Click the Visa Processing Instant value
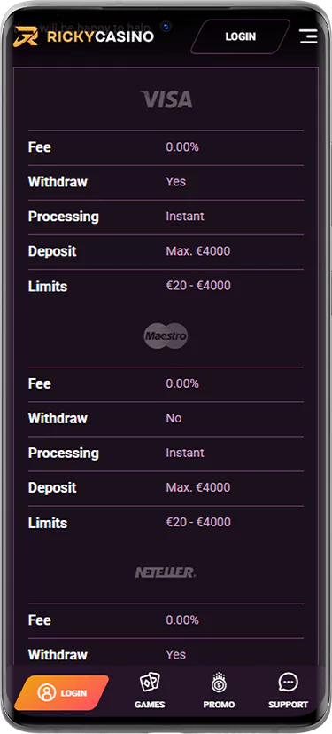Screen dimensions: 332x734 click(185, 217)
